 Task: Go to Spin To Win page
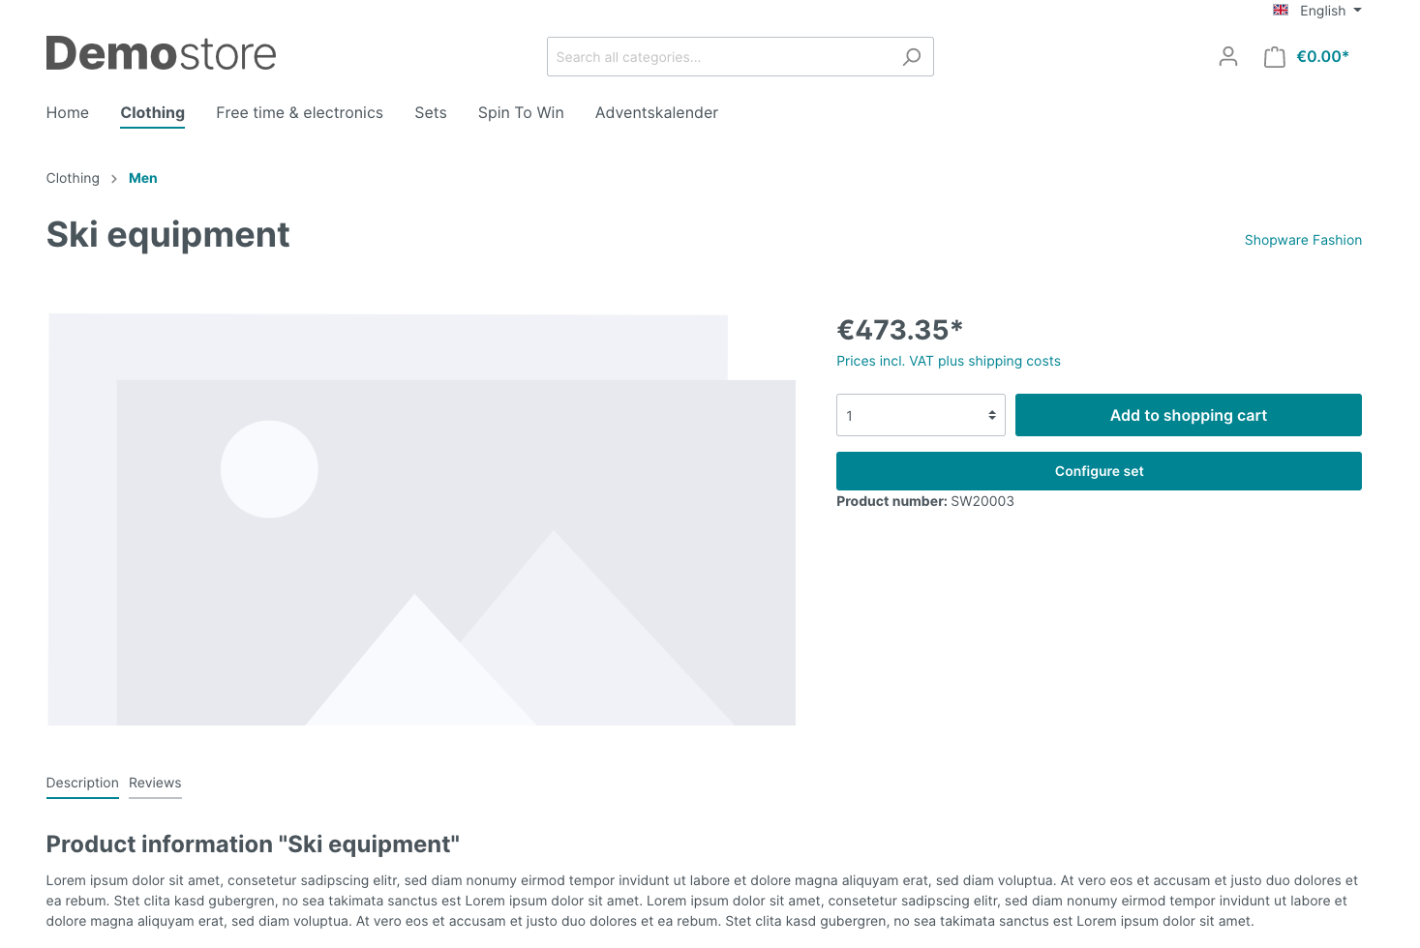pyautogui.click(x=521, y=113)
